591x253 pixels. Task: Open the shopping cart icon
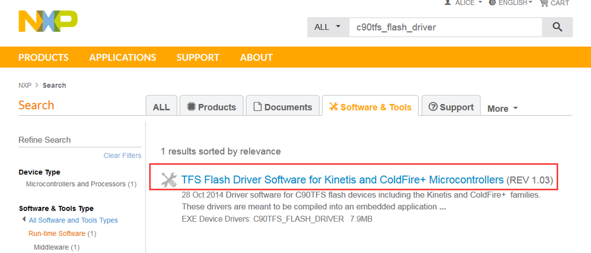coord(544,3)
